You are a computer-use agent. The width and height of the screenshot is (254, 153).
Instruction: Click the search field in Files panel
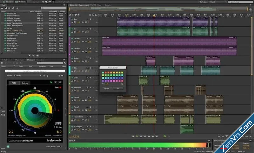pyautogui.click(x=53, y=8)
